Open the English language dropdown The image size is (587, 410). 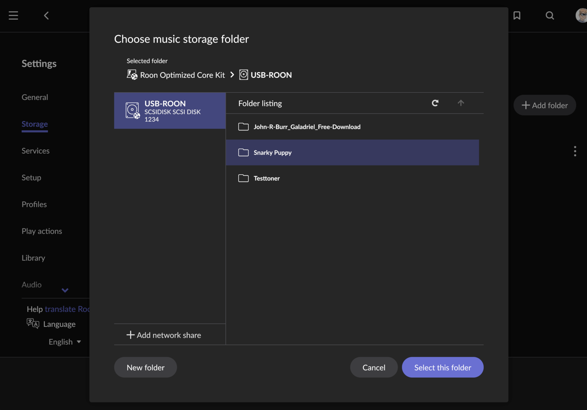65,342
